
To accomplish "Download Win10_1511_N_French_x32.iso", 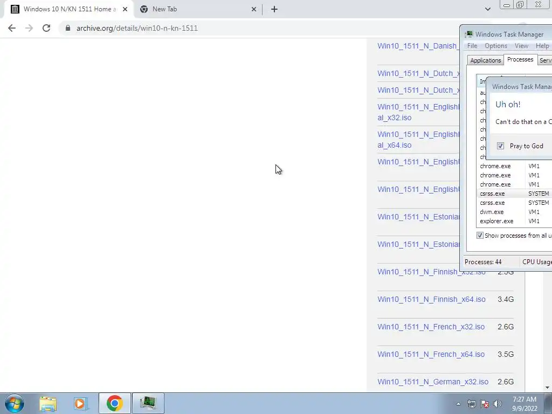I will (x=431, y=327).
